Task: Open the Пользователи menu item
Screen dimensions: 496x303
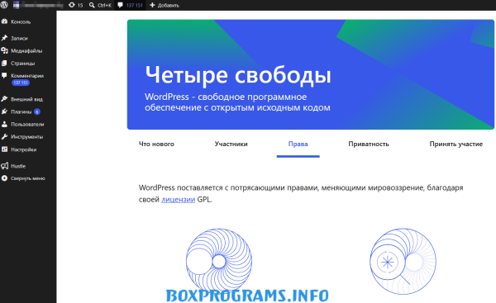Action: (28, 124)
